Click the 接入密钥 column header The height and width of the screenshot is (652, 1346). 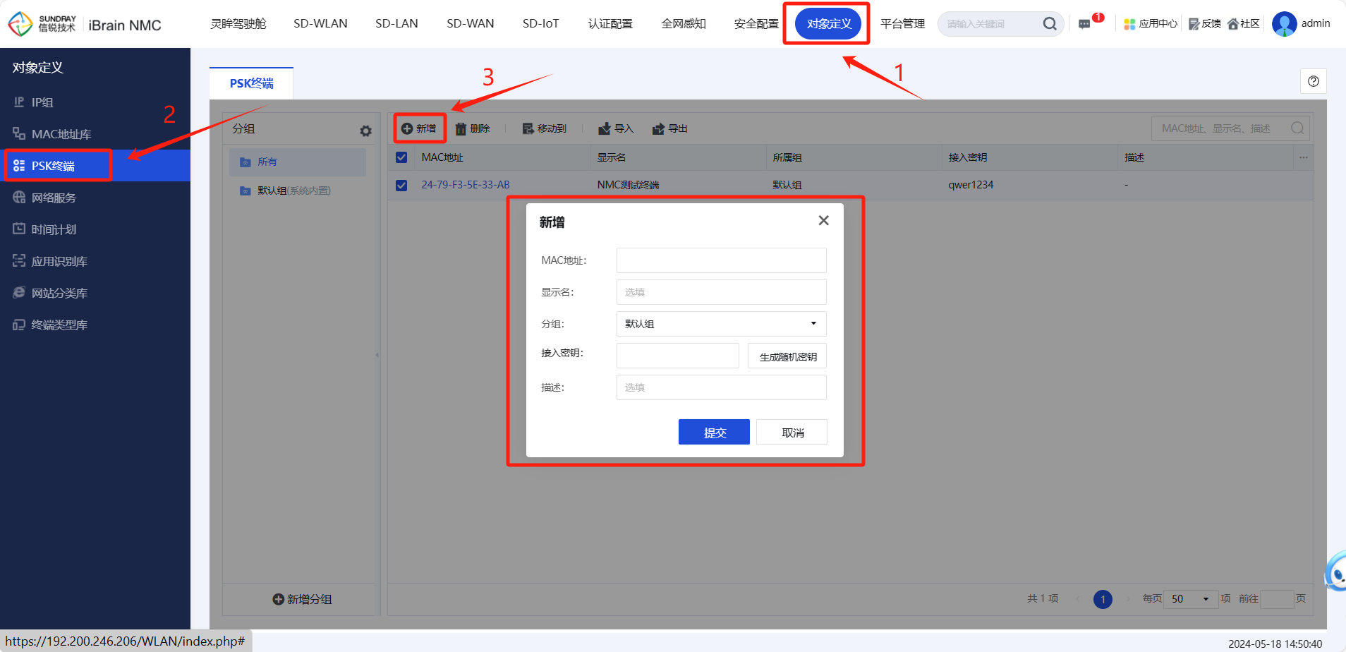[x=968, y=157]
